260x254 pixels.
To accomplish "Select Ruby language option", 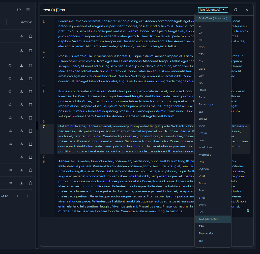I will (213, 183).
